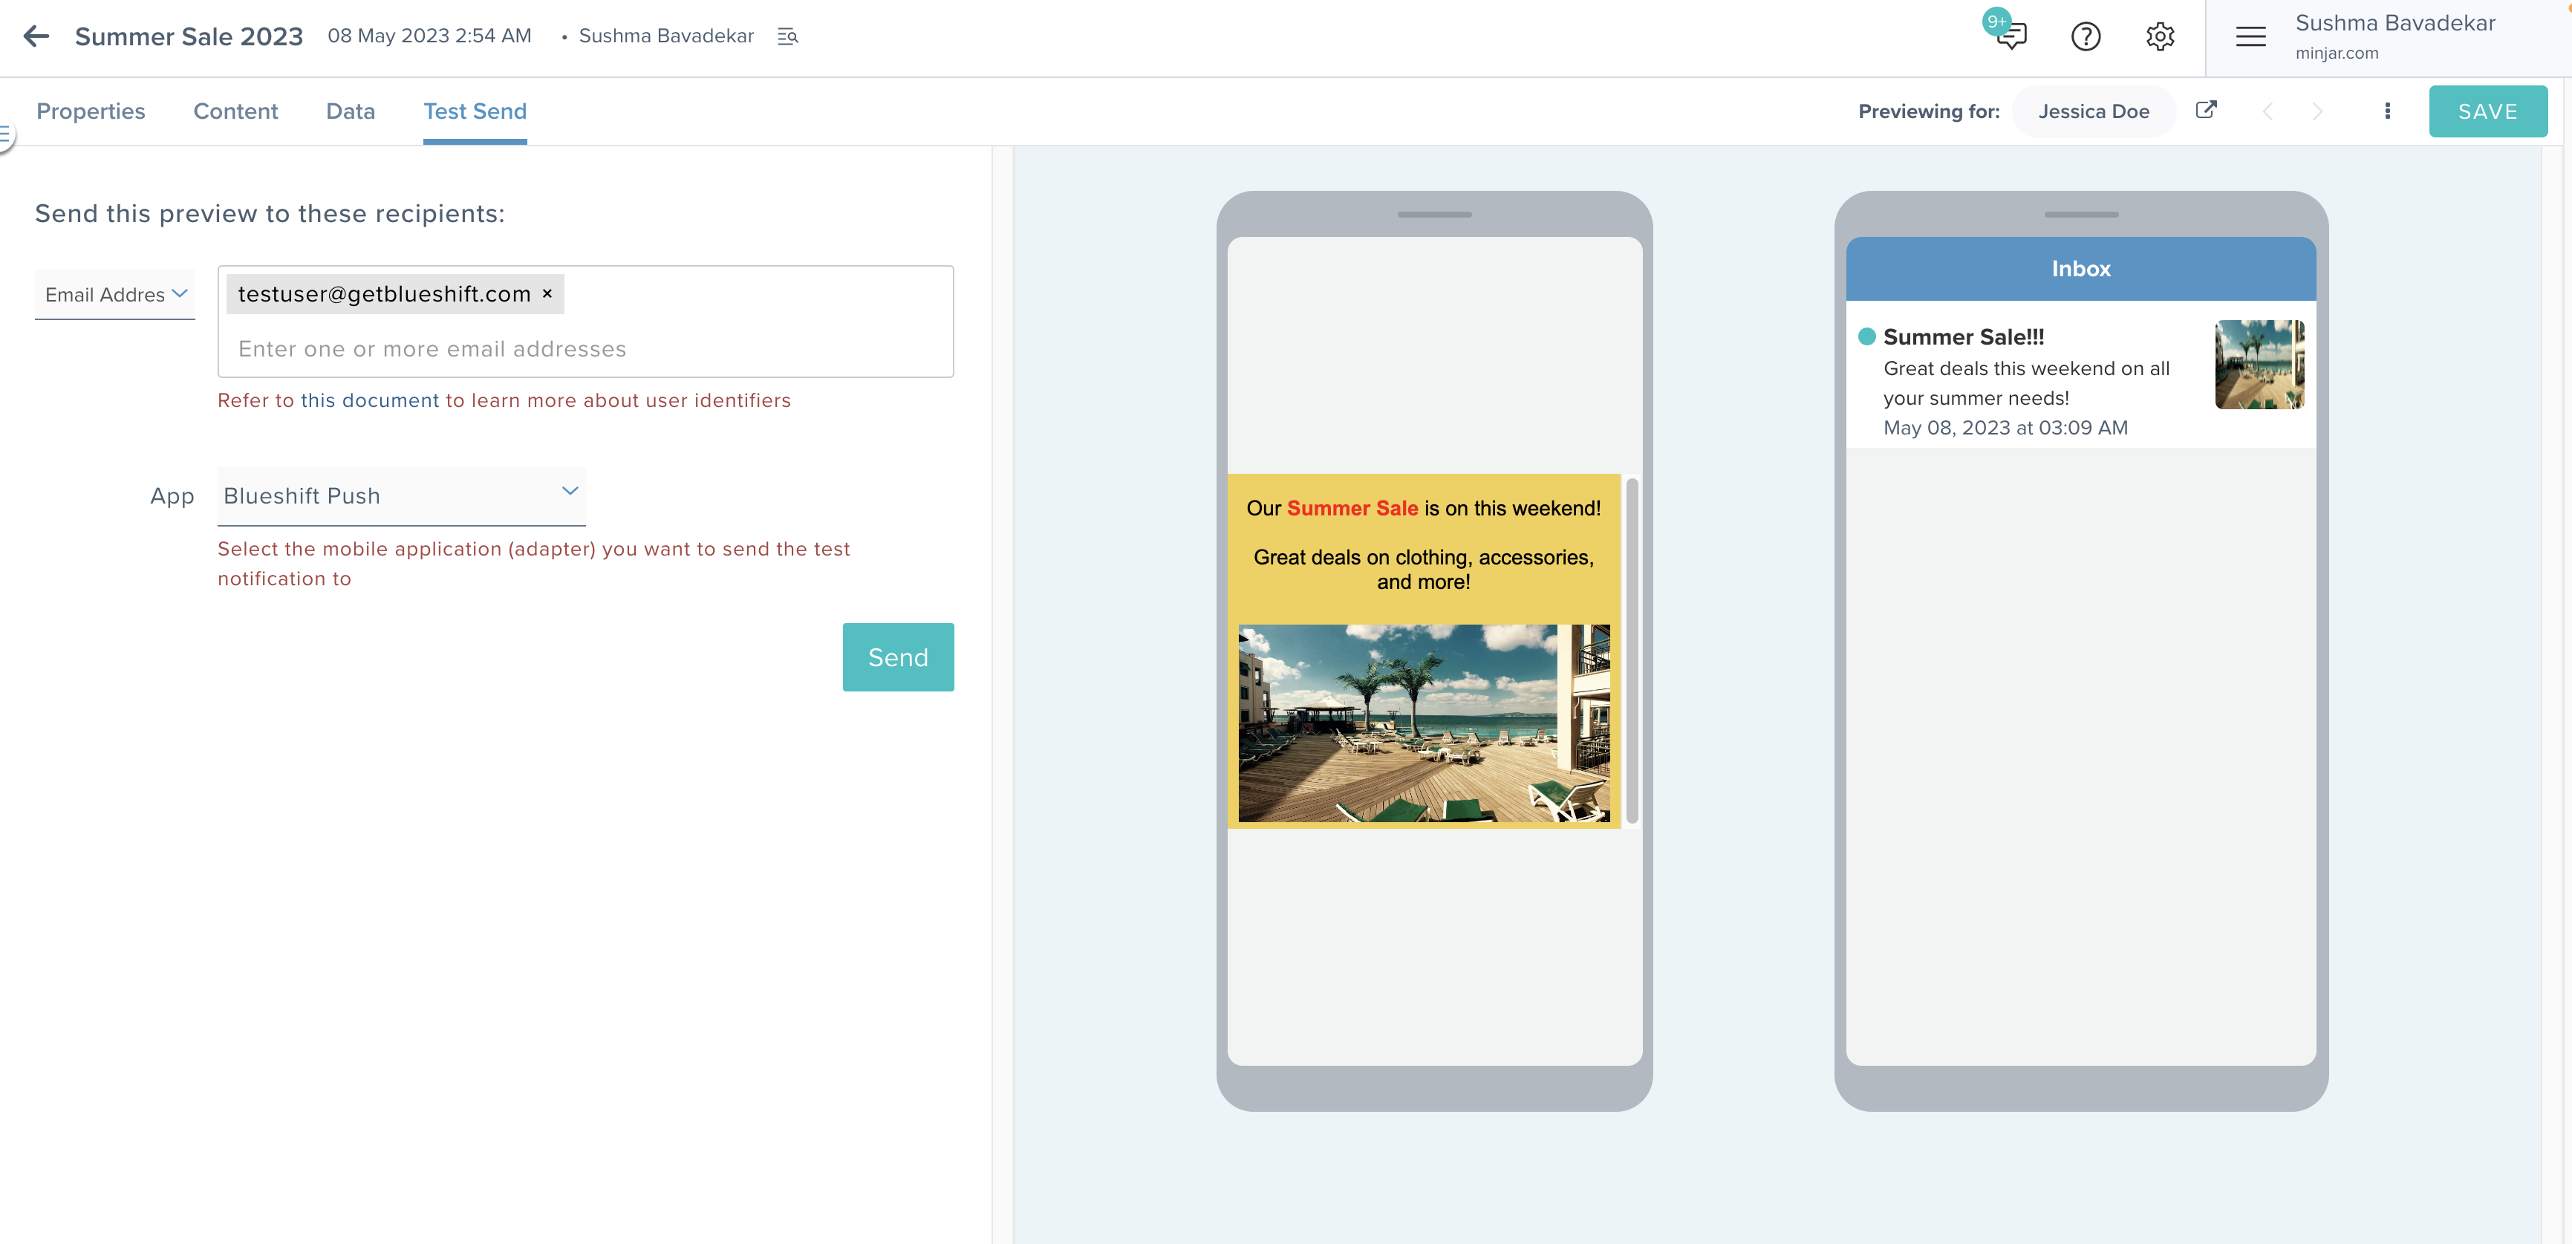Click the minjar.com account domain
Screen dimensions: 2572x1244
(2337, 53)
